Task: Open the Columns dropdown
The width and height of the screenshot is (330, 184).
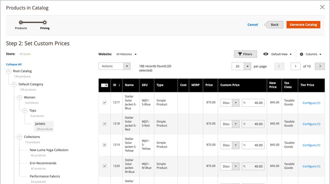Action: coord(313,54)
